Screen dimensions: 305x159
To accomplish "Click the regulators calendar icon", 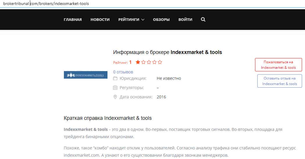I will 115,88.
